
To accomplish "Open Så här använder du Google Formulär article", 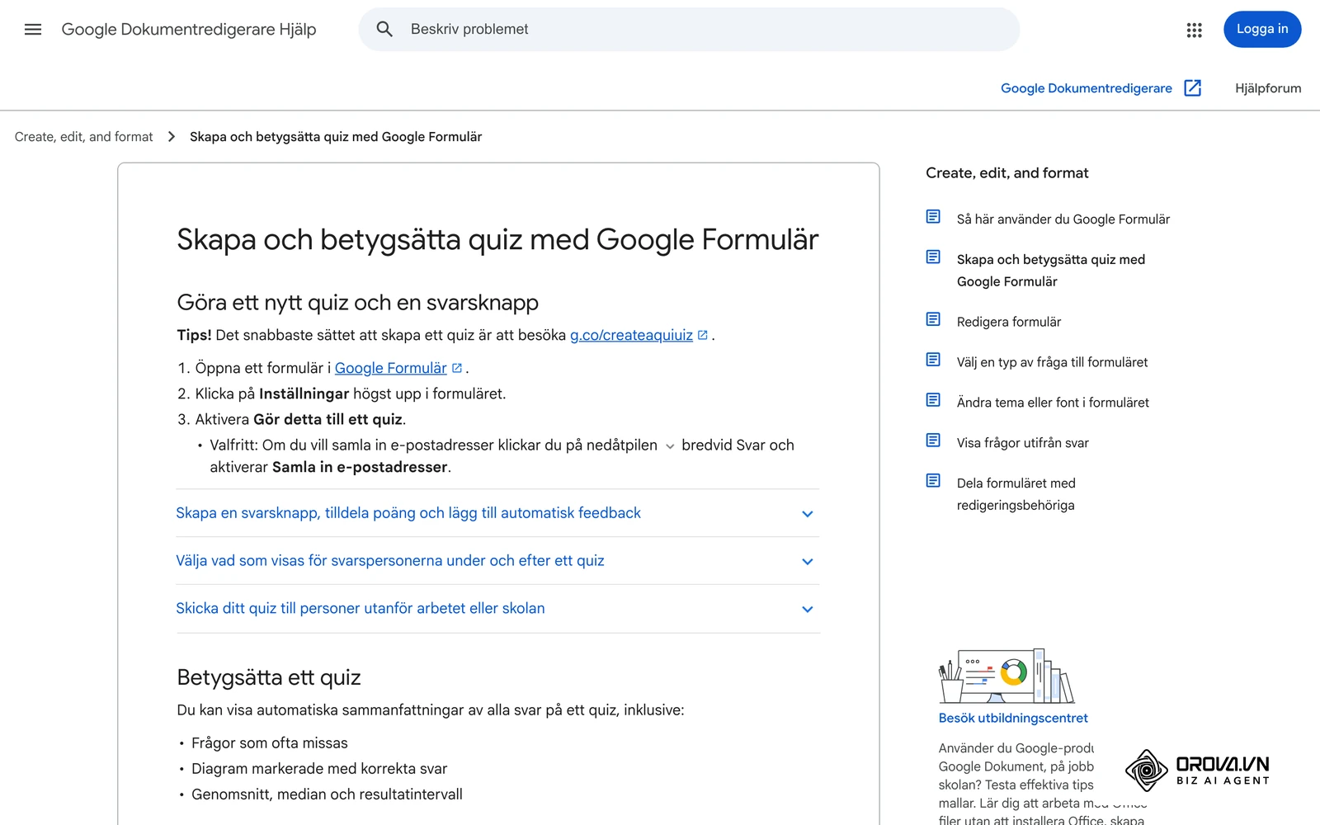I will coord(1063,219).
